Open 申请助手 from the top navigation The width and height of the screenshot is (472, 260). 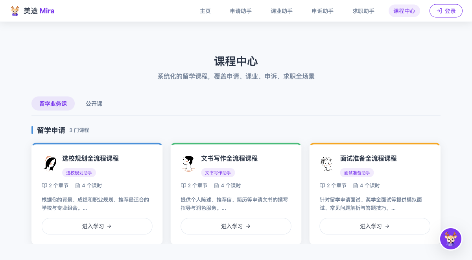241,11
